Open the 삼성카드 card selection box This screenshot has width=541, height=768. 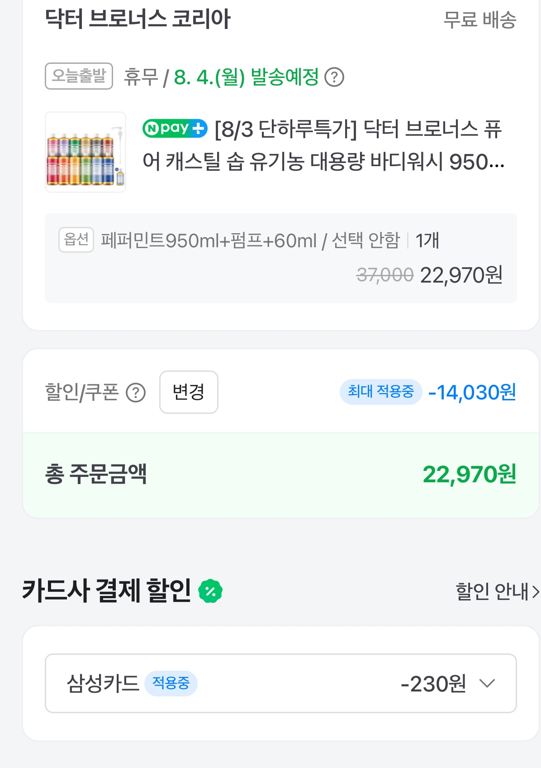(x=281, y=683)
